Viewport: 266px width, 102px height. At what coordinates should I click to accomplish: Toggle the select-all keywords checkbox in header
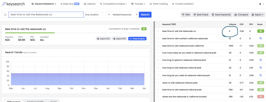158,25
